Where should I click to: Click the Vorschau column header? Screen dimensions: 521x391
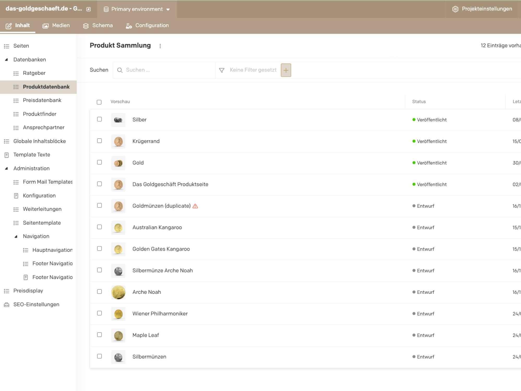coord(120,102)
